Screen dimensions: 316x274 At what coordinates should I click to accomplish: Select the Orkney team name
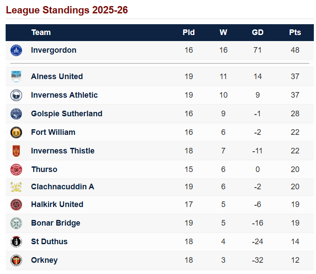[x=44, y=260]
